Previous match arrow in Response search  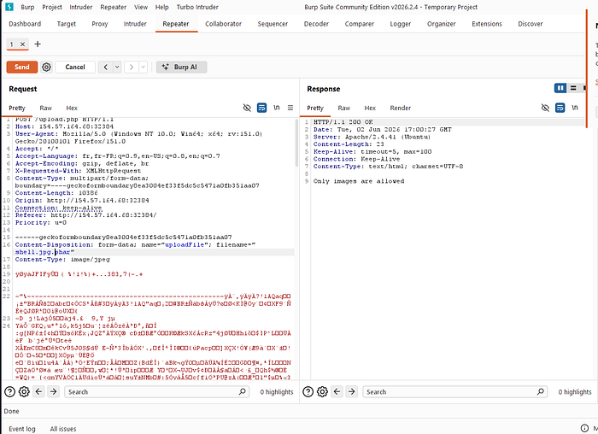(337, 391)
